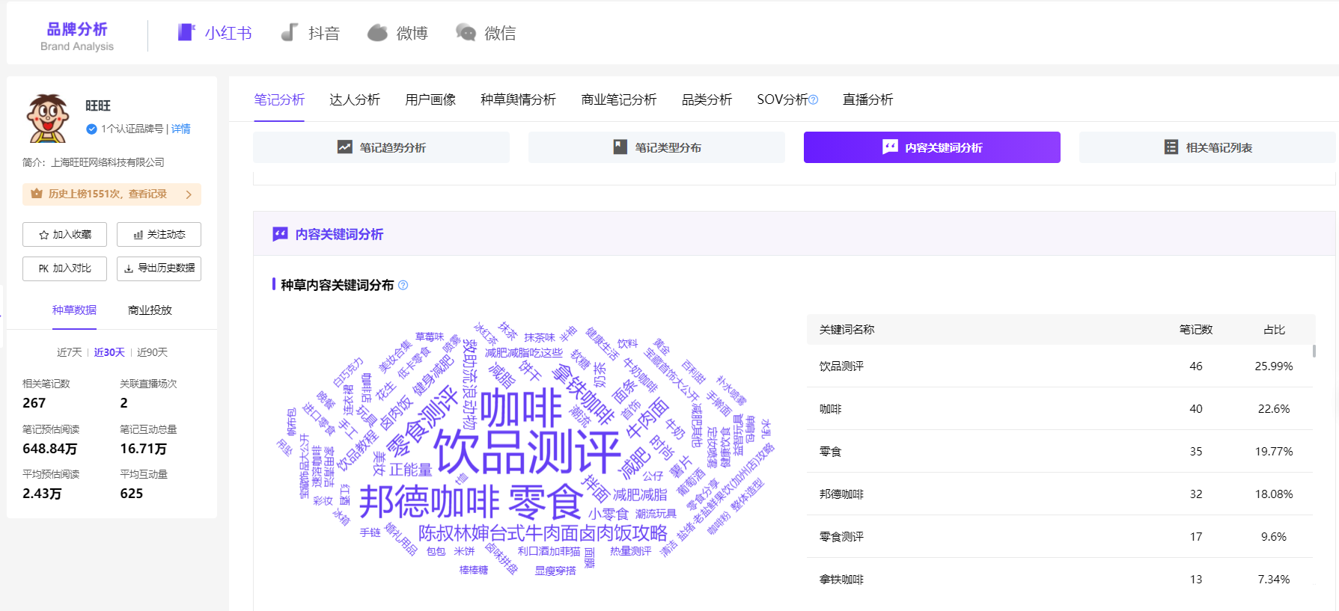Show the 相关笔记列表 section
This screenshot has height=611, width=1339.
coord(1207,147)
